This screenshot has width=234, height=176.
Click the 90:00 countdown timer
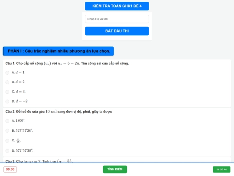(x=10, y=169)
